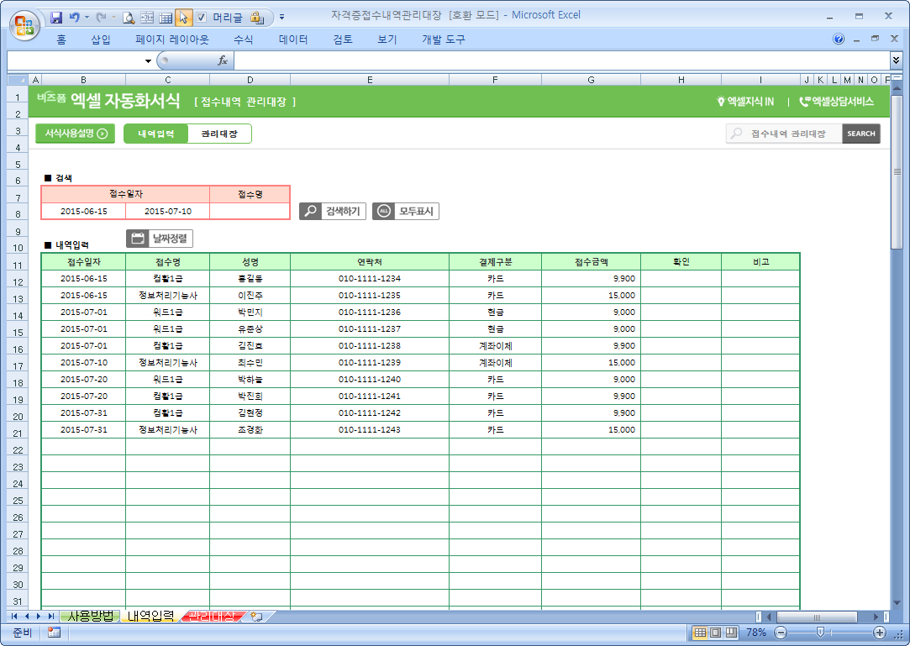The width and height of the screenshot is (910, 646).
Task: Switch to Page Break Preview view
Action: click(731, 633)
